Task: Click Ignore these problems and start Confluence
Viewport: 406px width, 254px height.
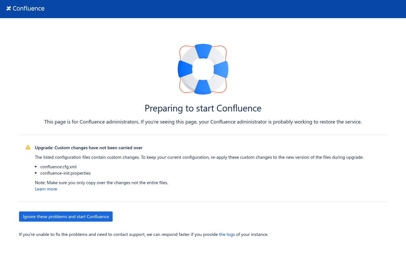Action: 66,217
